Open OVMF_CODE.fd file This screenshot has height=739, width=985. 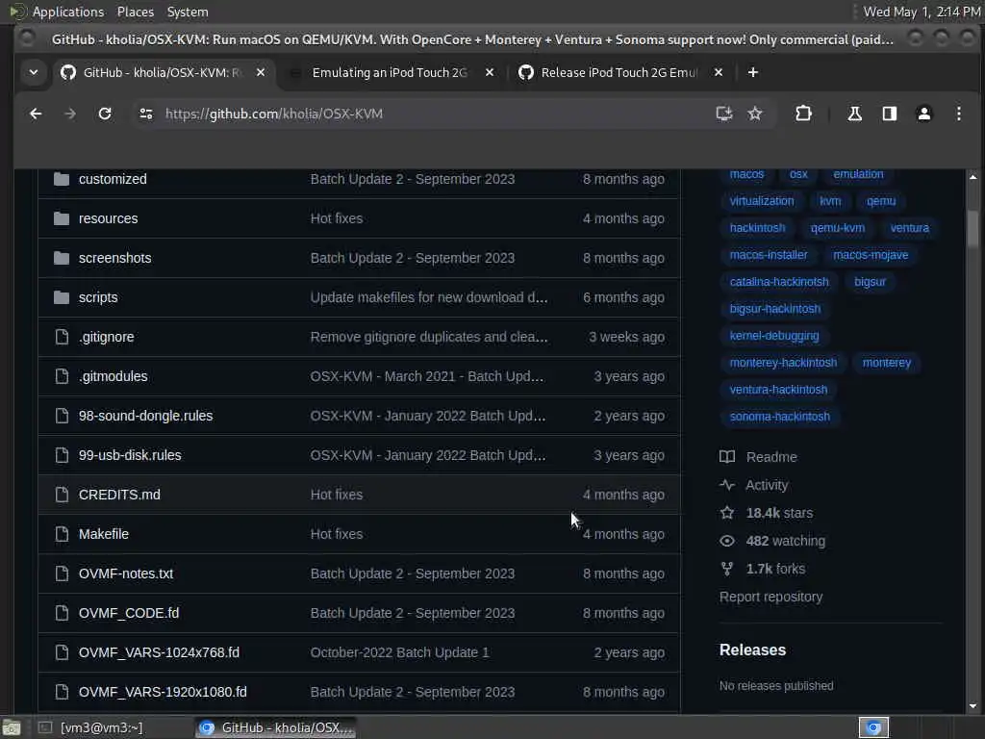[129, 613]
